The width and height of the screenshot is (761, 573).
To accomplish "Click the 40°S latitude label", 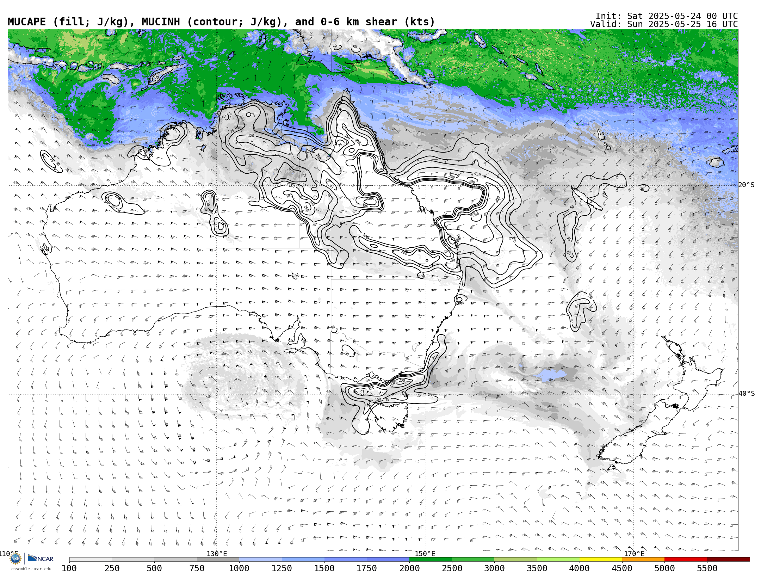I will pyautogui.click(x=747, y=394).
